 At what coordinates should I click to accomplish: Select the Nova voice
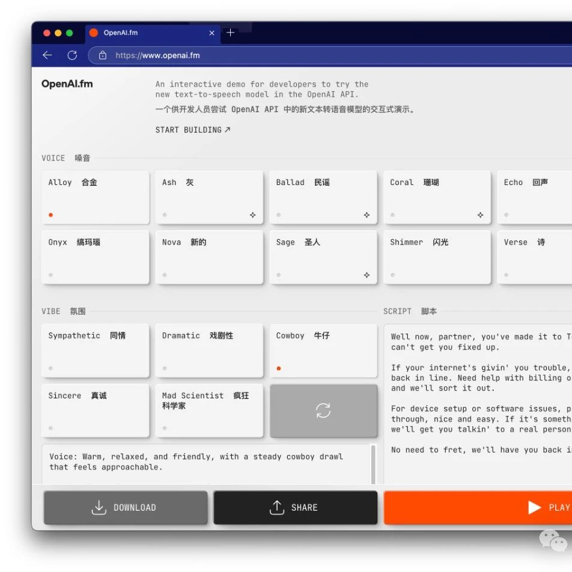coord(209,257)
